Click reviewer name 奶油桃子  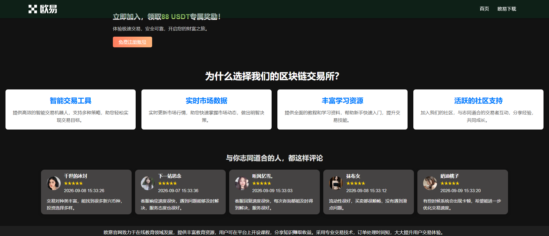coord(450,176)
